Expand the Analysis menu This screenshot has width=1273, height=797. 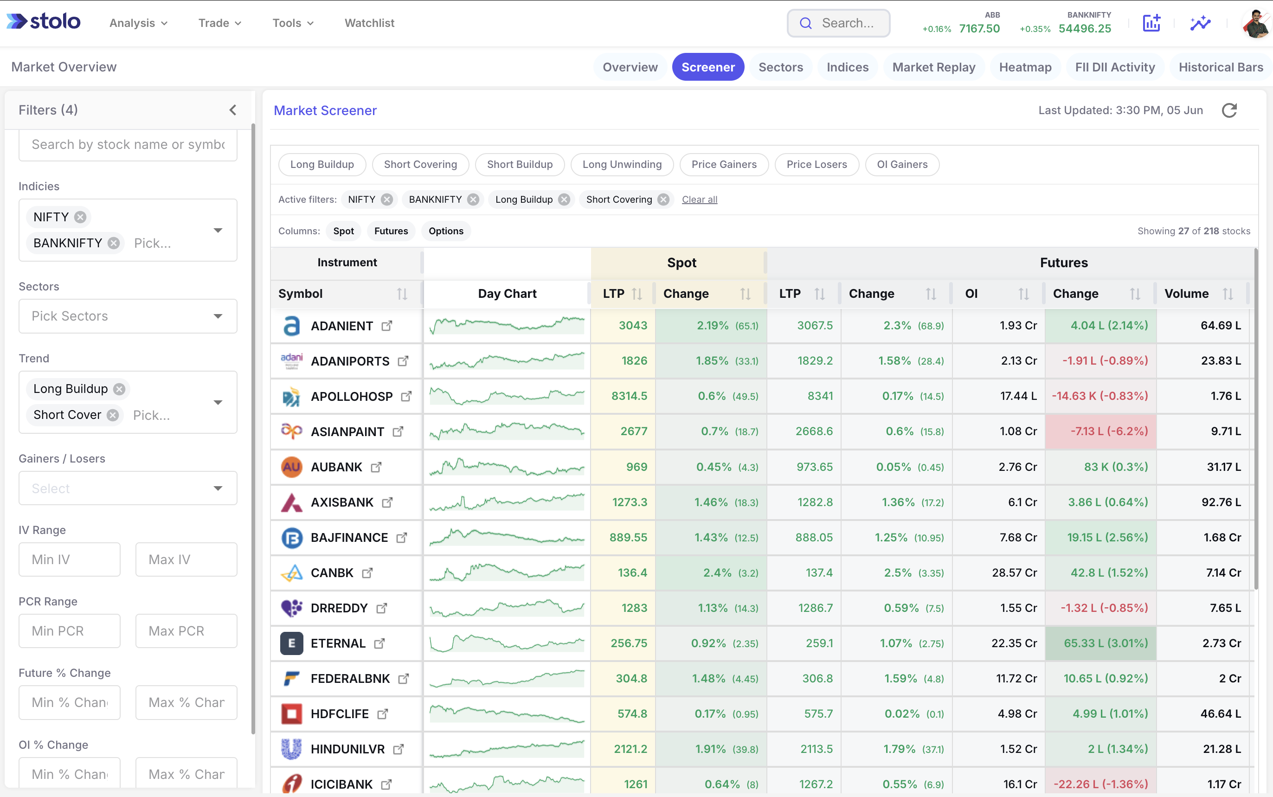pos(138,23)
